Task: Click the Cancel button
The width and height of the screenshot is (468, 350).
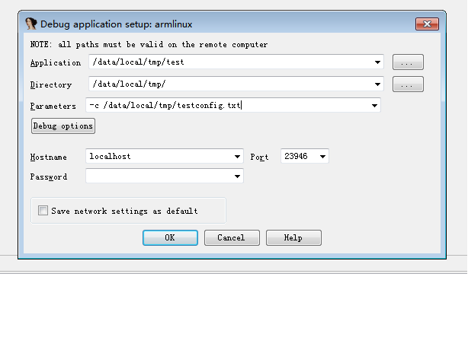Action: click(232, 237)
